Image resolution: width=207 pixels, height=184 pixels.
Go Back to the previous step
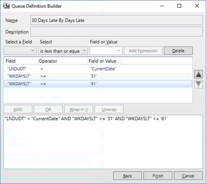tap(127, 176)
